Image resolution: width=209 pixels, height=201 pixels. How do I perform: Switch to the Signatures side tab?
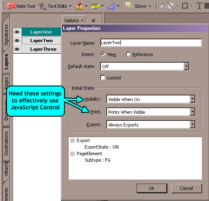[6, 35]
